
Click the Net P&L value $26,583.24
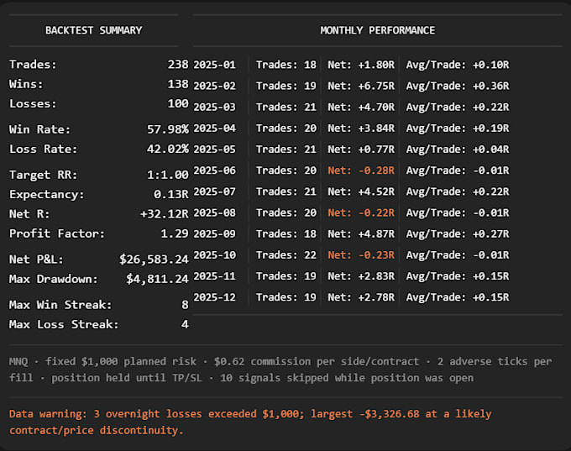[154, 260]
